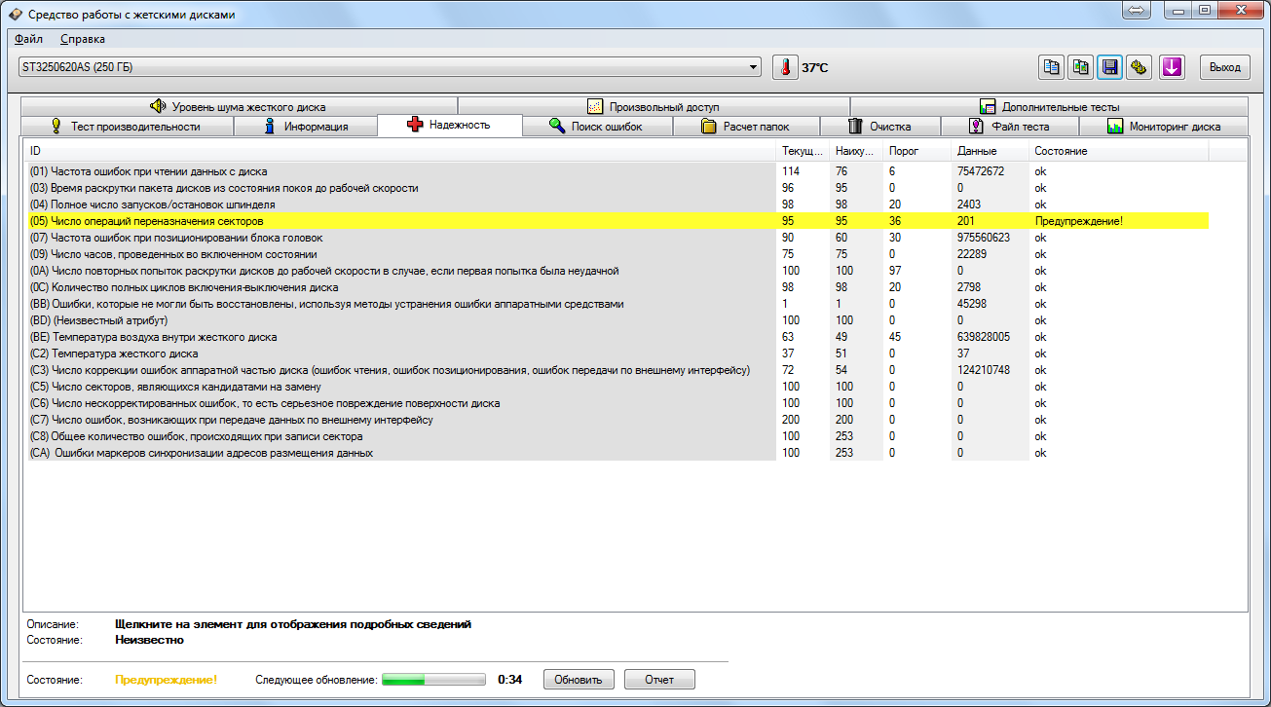Click the 37°C temperature reading
Viewport: 1271px width, 707px height.
pyautogui.click(x=815, y=68)
